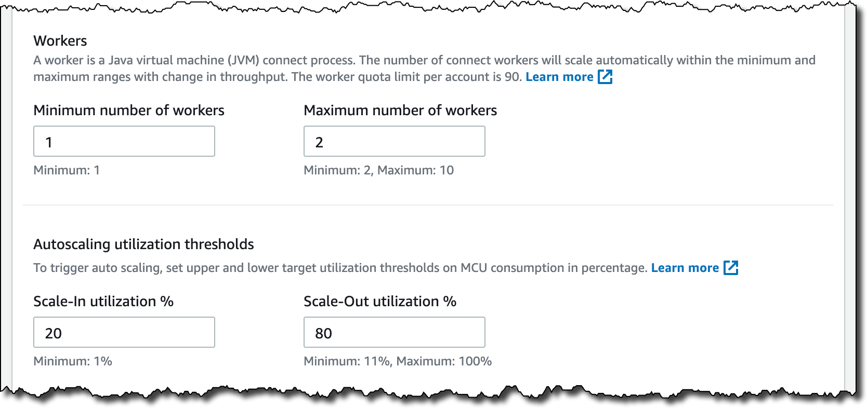Click the Scale-Out utilization % label

coord(380,301)
